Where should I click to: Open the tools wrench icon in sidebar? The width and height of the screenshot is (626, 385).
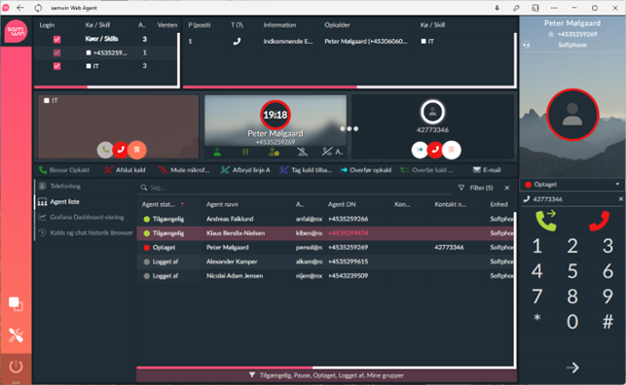tap(16, 335)
